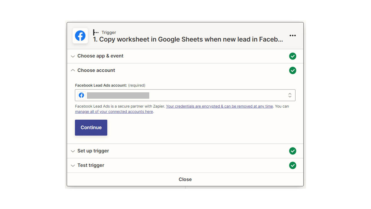Click green checkmark for Test trigger
This screenshot has width=371, height=209.
pyautogui.click(x=293, y=165)
